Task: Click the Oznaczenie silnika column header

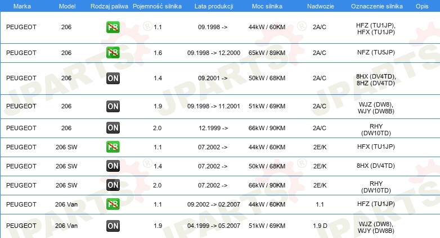Action: [x=376, y=6]
